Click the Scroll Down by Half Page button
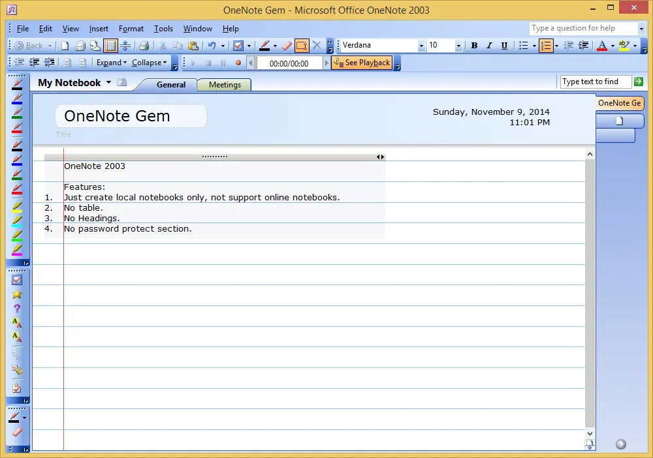 point(590,444)
